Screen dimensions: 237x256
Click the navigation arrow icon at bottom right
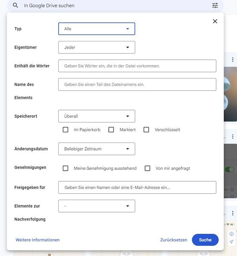[x=231, y=241]
